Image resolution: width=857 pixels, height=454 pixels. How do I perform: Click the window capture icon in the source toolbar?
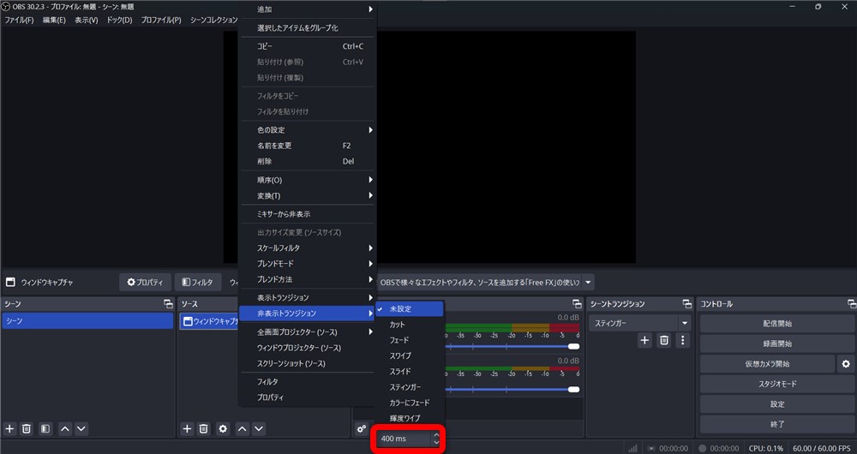click(x=10, y=283)
